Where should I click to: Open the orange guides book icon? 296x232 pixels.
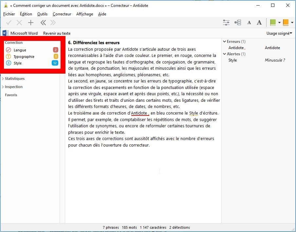click(286, 23)
